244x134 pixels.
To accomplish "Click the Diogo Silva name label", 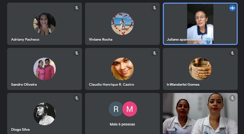I will point(20,129).
